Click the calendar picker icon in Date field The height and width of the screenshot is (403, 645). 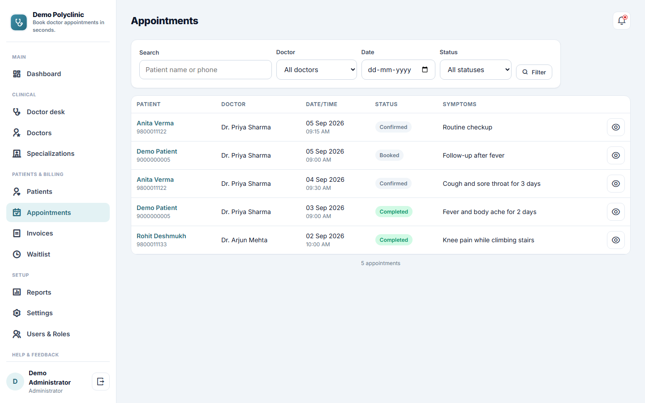[425, 69]
